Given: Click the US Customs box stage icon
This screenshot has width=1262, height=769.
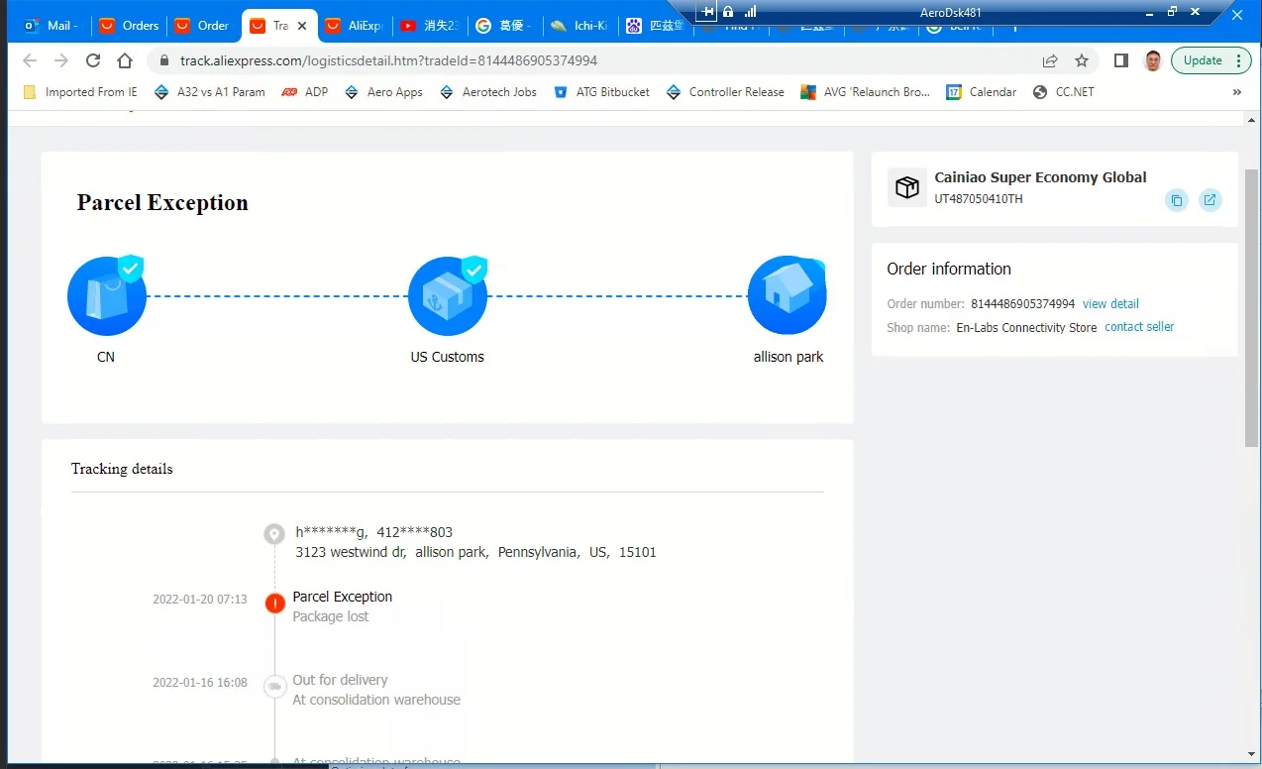Looking at the screenshot, I should pos(448,295).
